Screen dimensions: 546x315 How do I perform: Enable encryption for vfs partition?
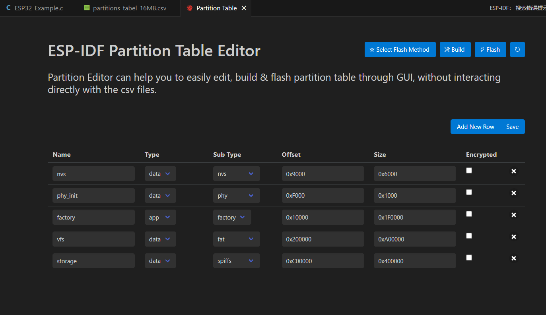click(x=469, y=236)
